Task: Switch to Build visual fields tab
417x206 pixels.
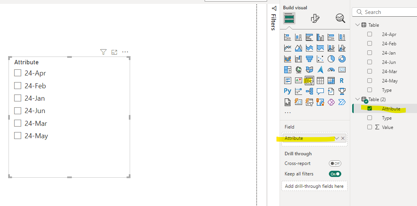Action: tap(289, 18)
